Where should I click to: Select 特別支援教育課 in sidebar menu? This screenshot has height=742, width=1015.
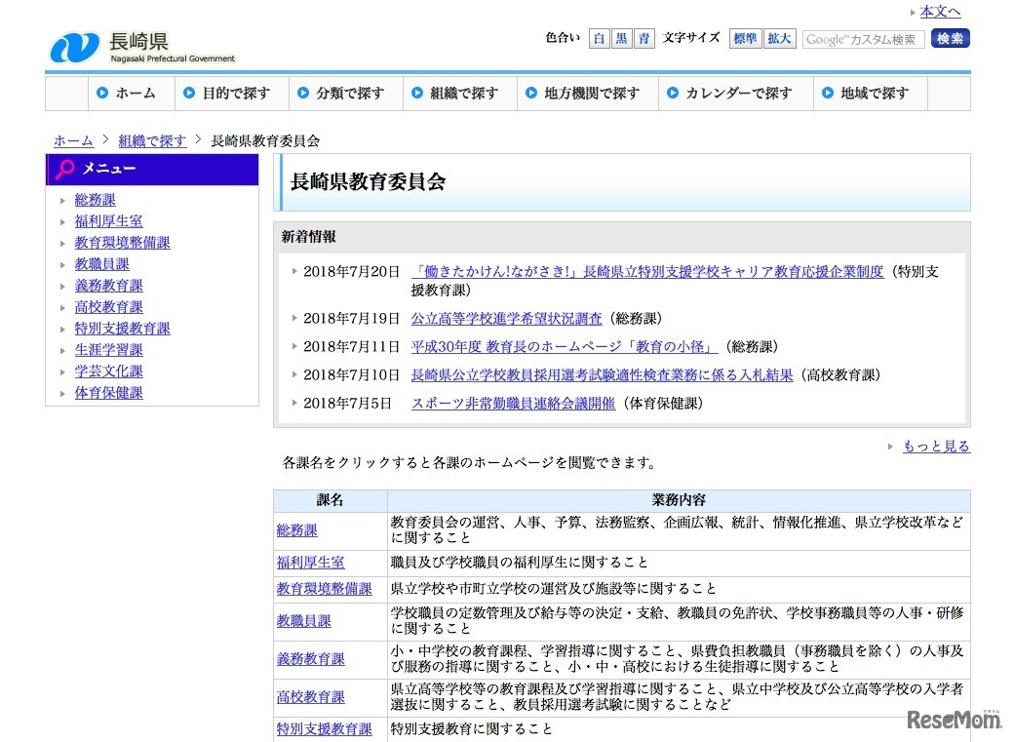point(122,329)
